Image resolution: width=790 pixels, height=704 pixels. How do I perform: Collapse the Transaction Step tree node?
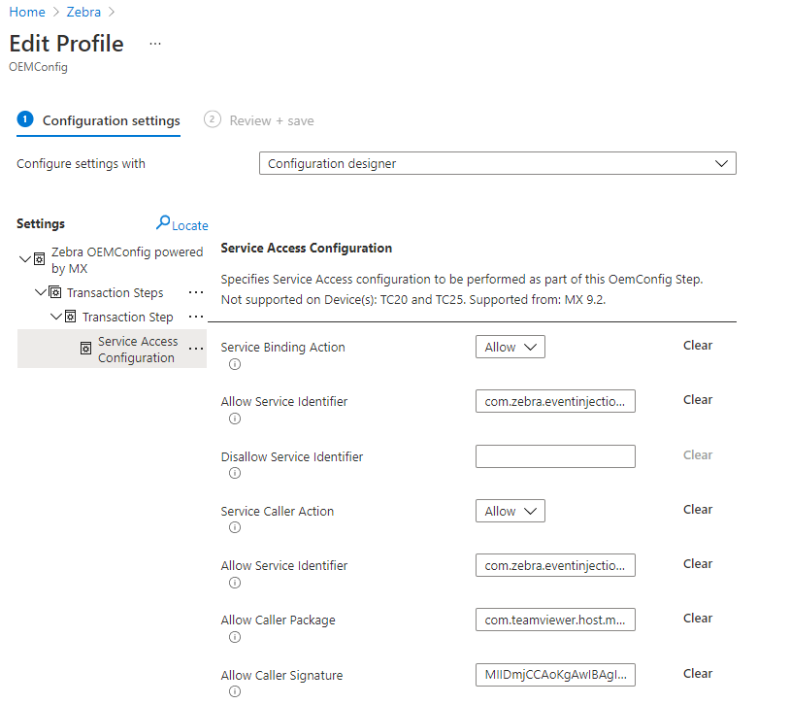(56, 317)
